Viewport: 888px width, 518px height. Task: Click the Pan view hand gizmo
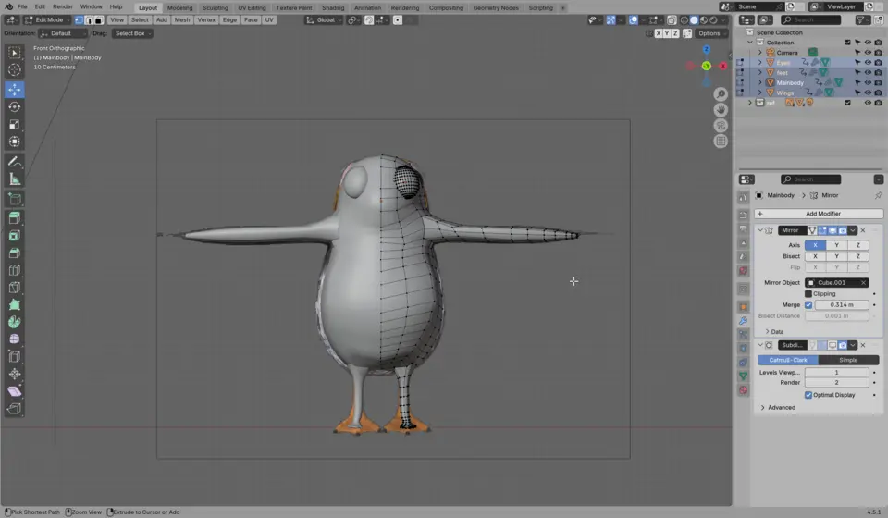(721, 110)
